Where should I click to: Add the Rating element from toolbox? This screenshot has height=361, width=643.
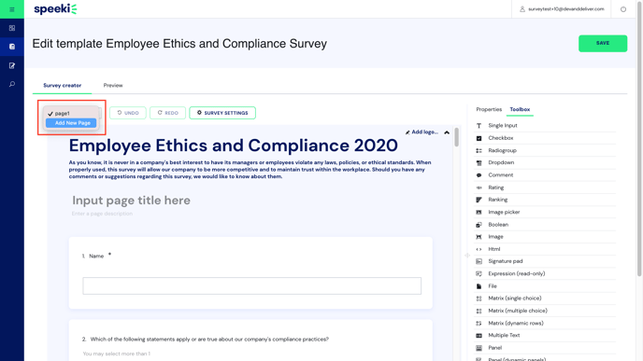pyautogui.click(x=545, y=187)
